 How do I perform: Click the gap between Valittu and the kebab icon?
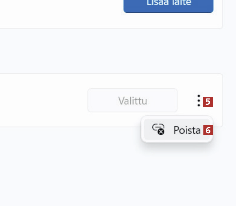[186, 100]
